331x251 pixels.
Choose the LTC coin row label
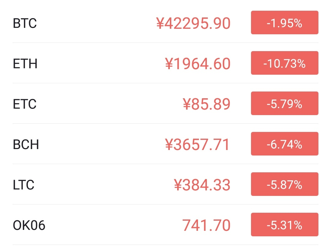24,185
